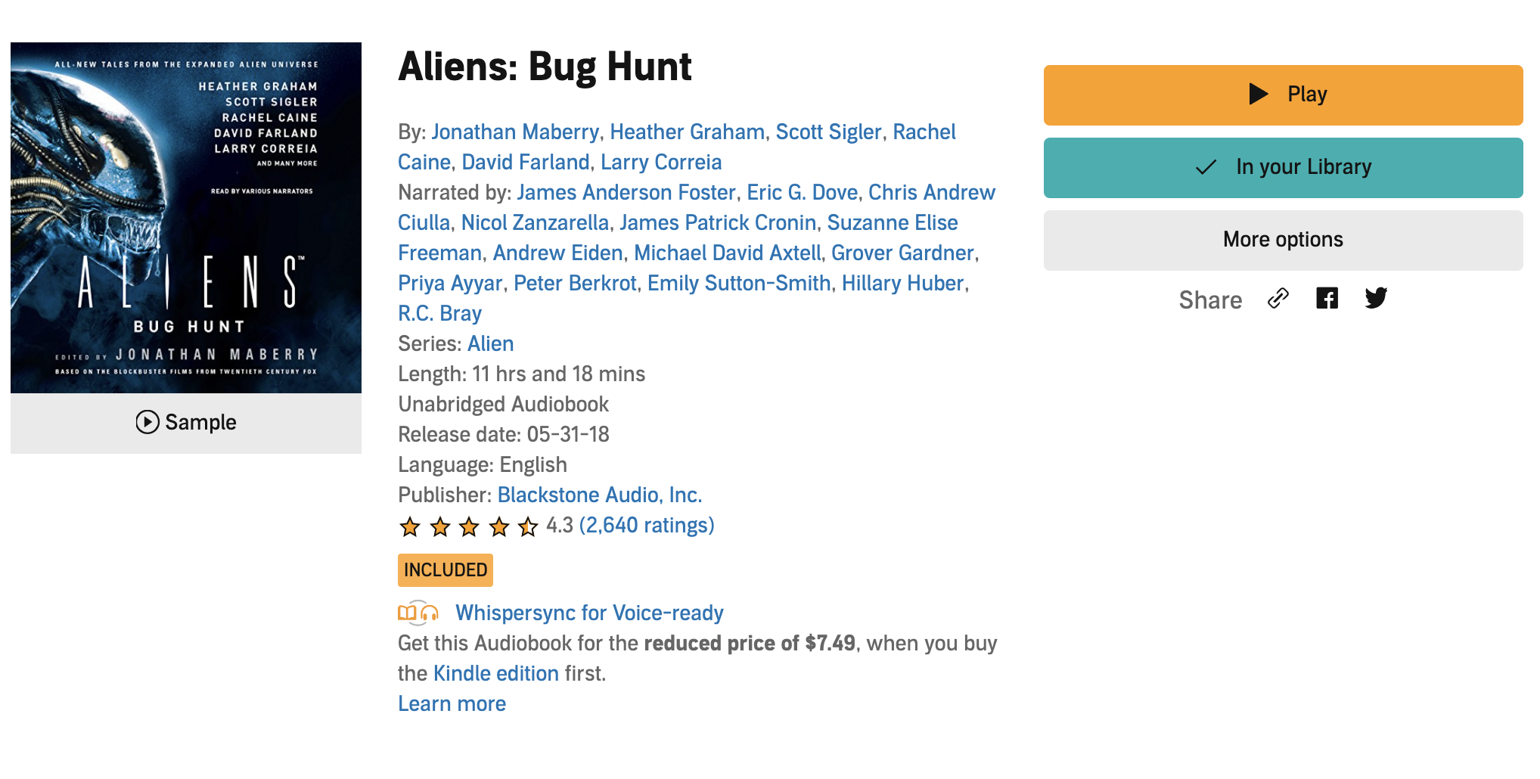
Task: Open author Jonathan Maberry's page
Action: 515,132
